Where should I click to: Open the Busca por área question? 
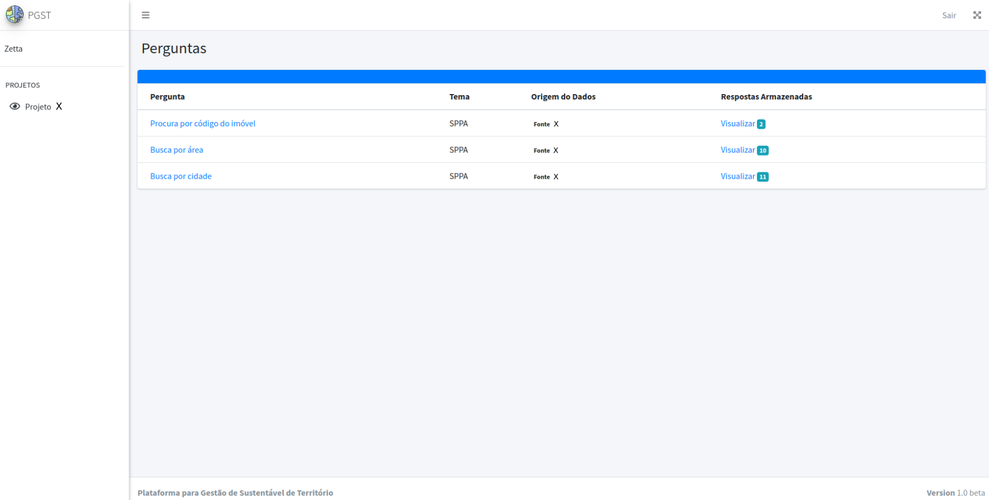[x=176, y=150]
